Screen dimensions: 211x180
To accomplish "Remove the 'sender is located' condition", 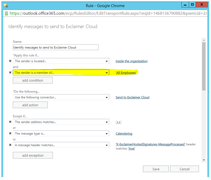I will pos(10,61).
